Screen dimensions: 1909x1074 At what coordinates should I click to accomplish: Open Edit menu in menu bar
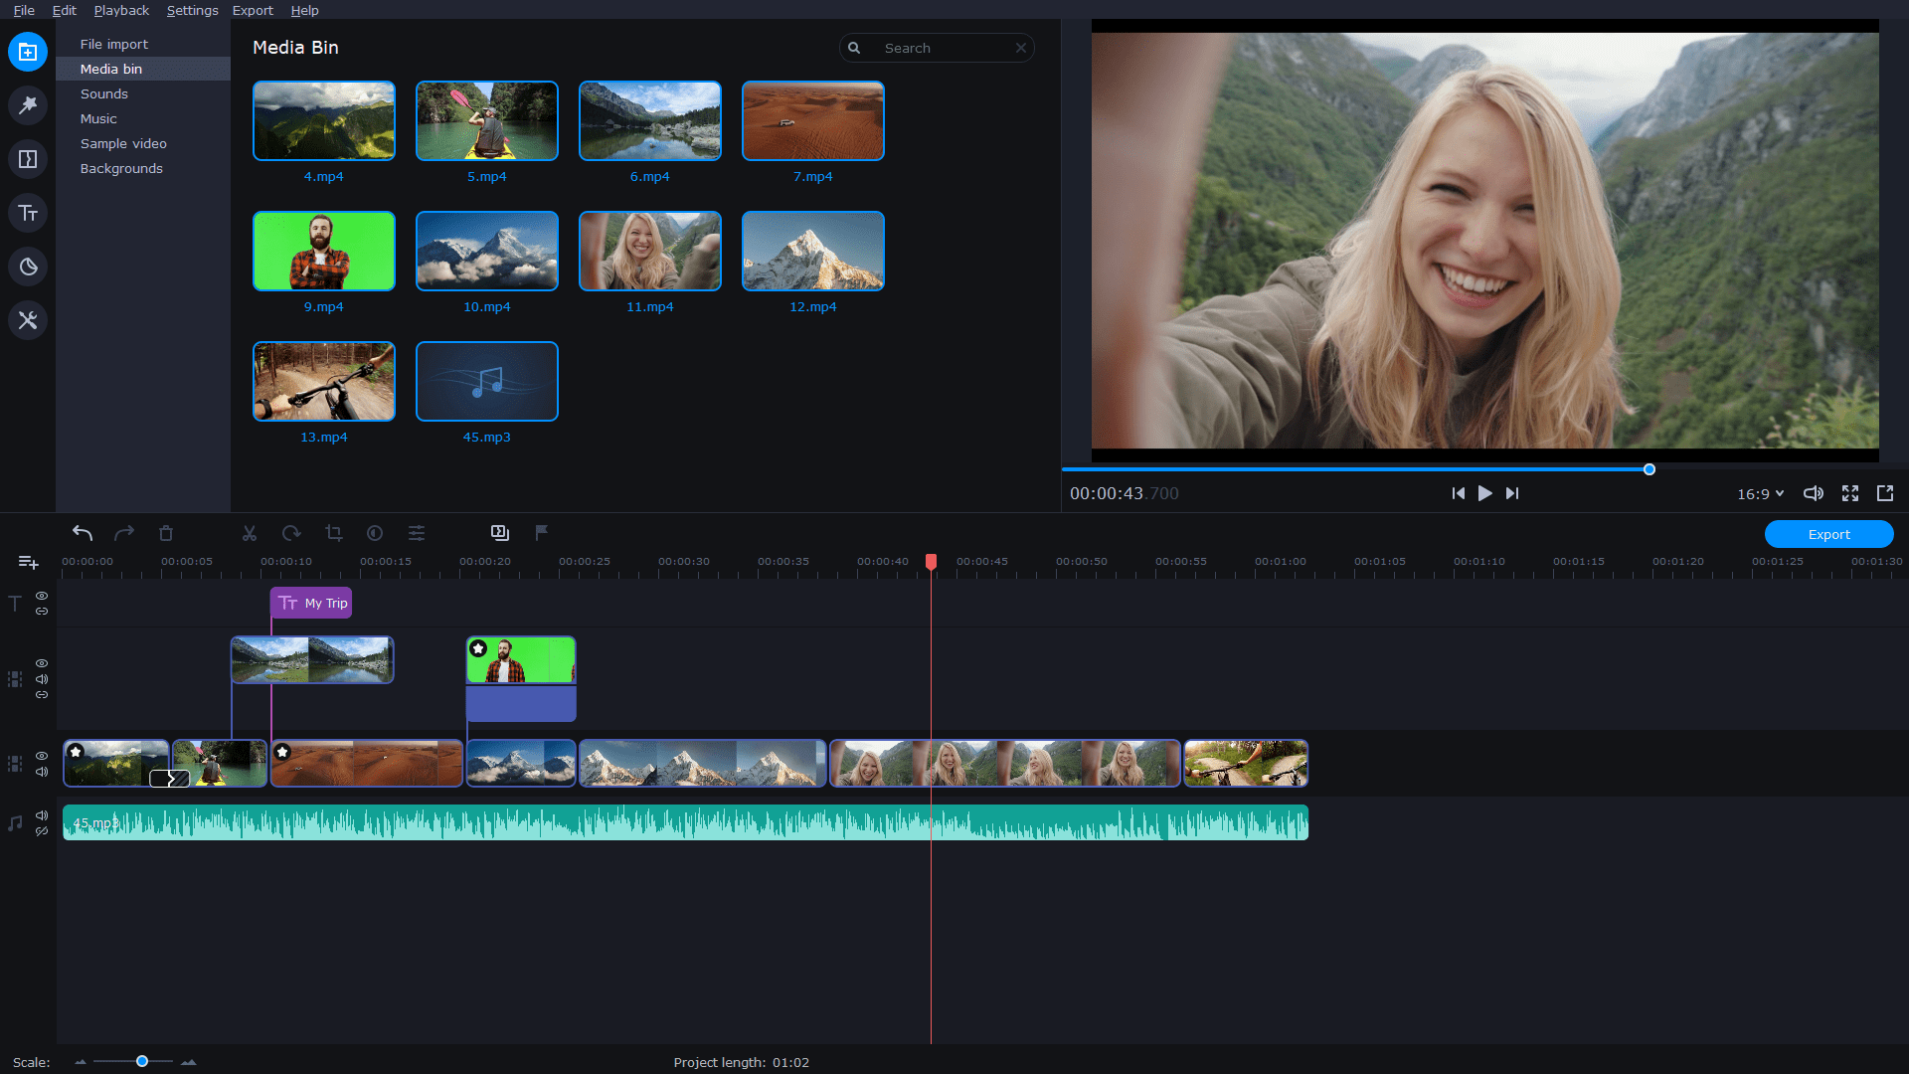(x=63, y=11)
